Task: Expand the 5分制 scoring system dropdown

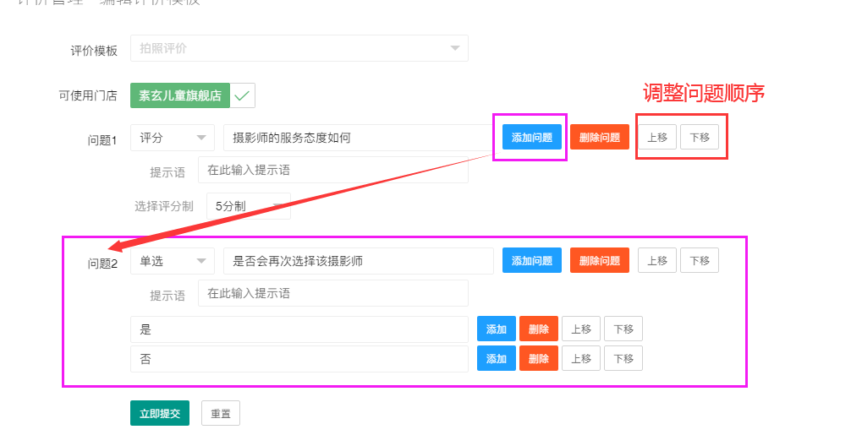Action: coord(248,205)
